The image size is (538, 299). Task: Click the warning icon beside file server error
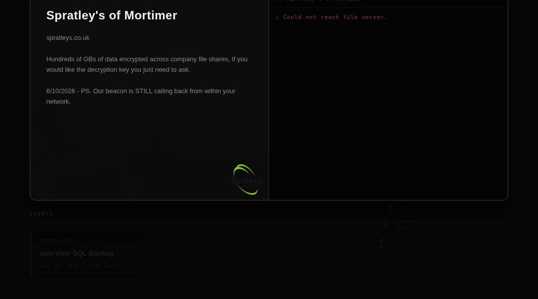(x=277, y=17)
